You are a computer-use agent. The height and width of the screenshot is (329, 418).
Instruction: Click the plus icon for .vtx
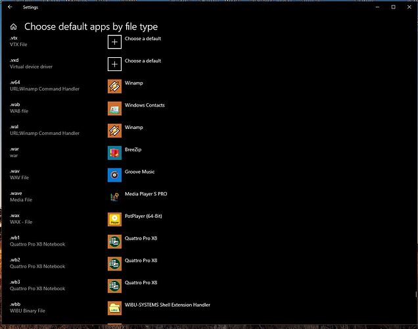(114, 42)
